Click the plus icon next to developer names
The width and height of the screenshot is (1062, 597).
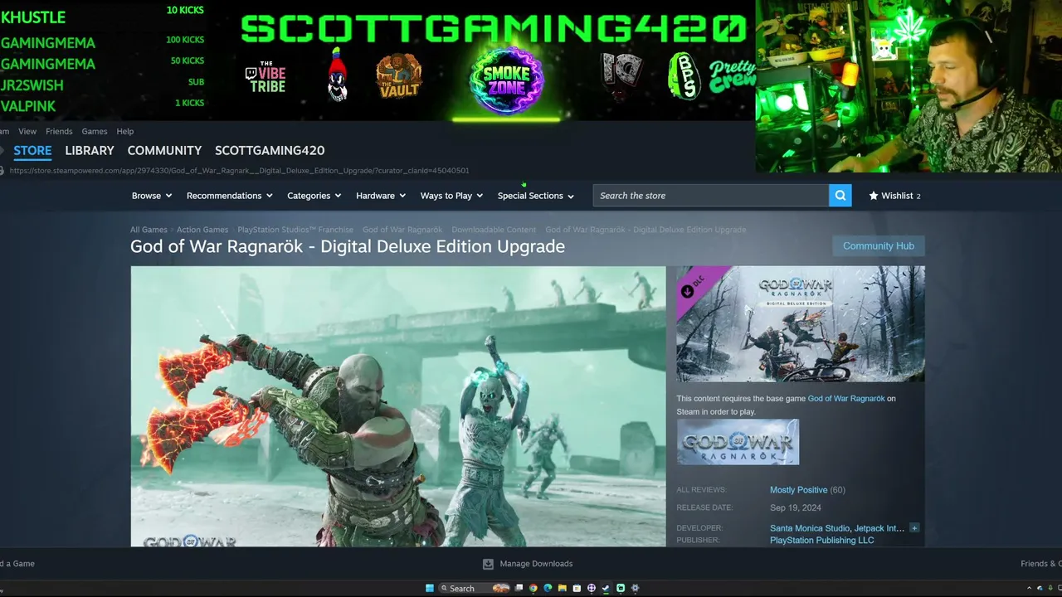[914, 528]
